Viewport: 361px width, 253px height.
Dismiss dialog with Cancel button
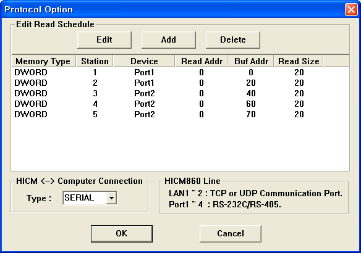point(231,234)
